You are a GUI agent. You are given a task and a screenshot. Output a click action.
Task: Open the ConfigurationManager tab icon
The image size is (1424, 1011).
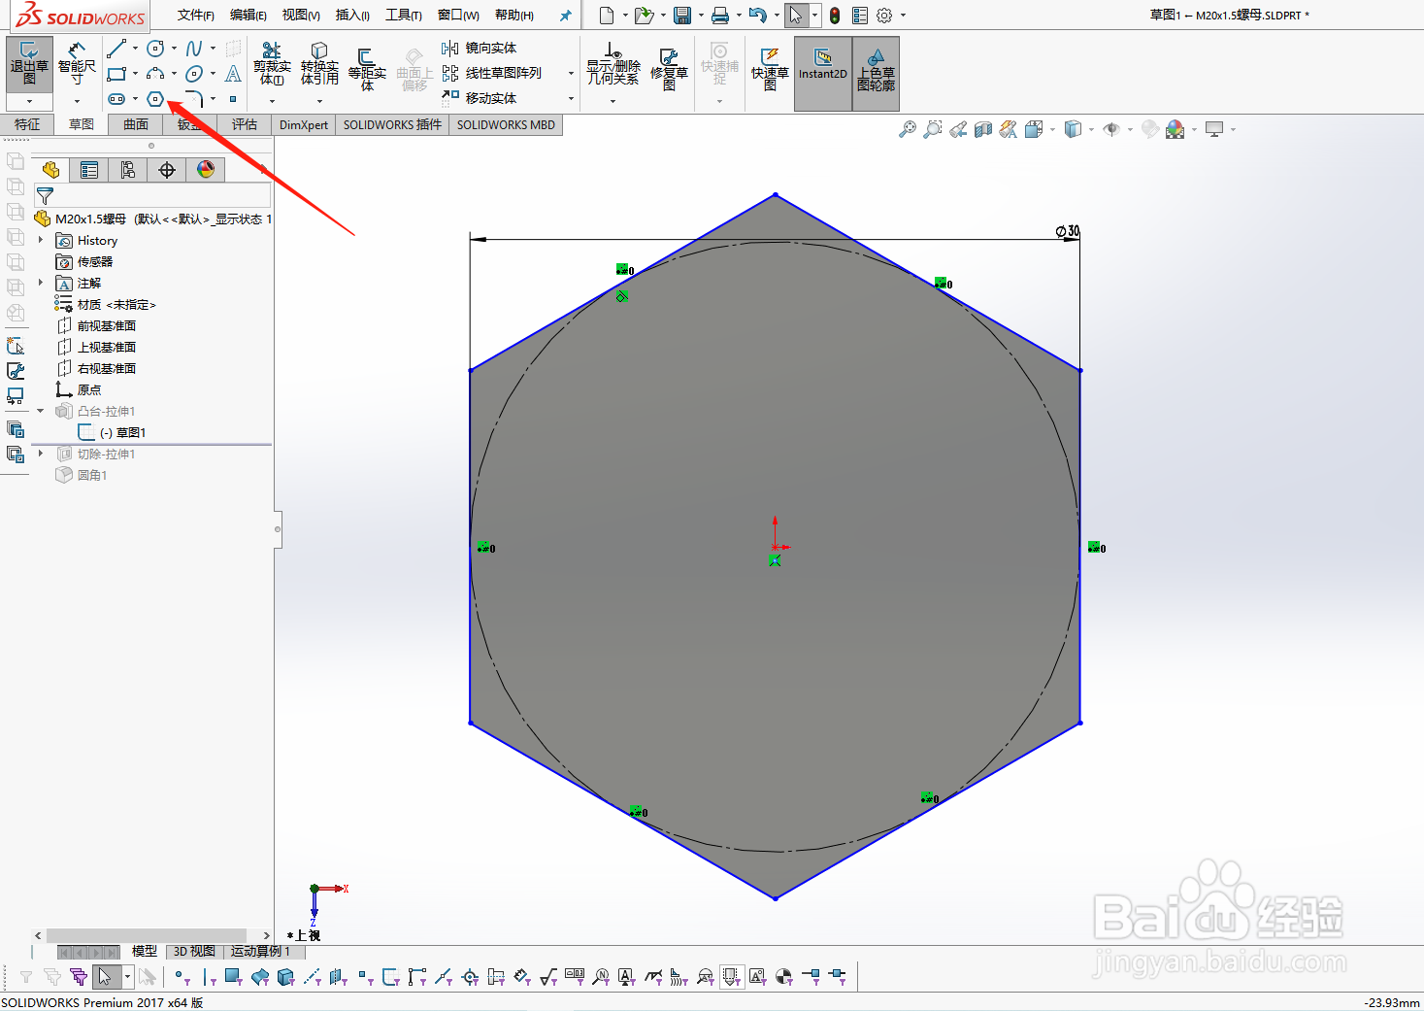128,170
